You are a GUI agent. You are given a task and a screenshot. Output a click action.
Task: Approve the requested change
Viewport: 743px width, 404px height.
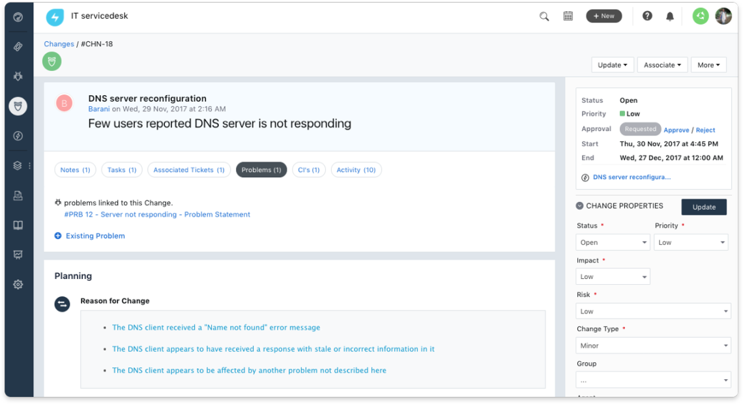(677, 130)
